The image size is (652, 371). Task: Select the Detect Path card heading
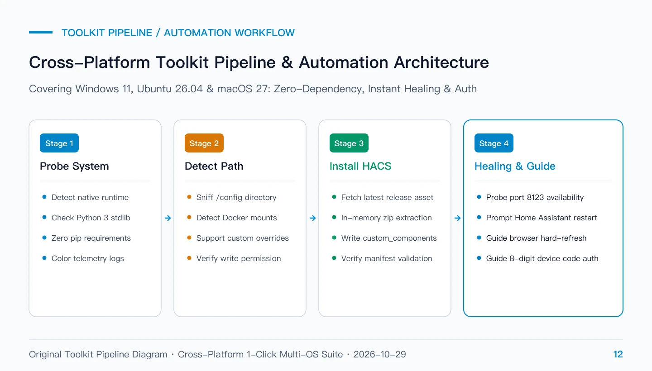pyautogui.click(x=214, y=166)
